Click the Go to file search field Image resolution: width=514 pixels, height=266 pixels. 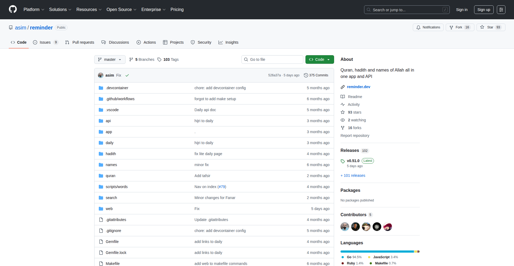272,59
